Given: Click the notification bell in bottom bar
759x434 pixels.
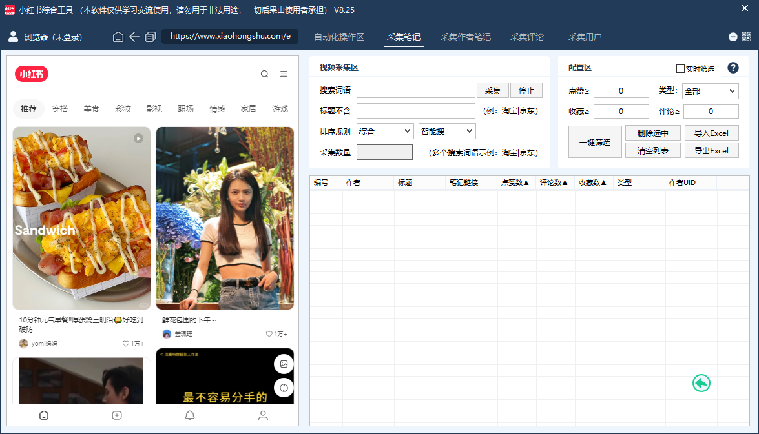Looking at the screenshot, I should coord(190,415).
